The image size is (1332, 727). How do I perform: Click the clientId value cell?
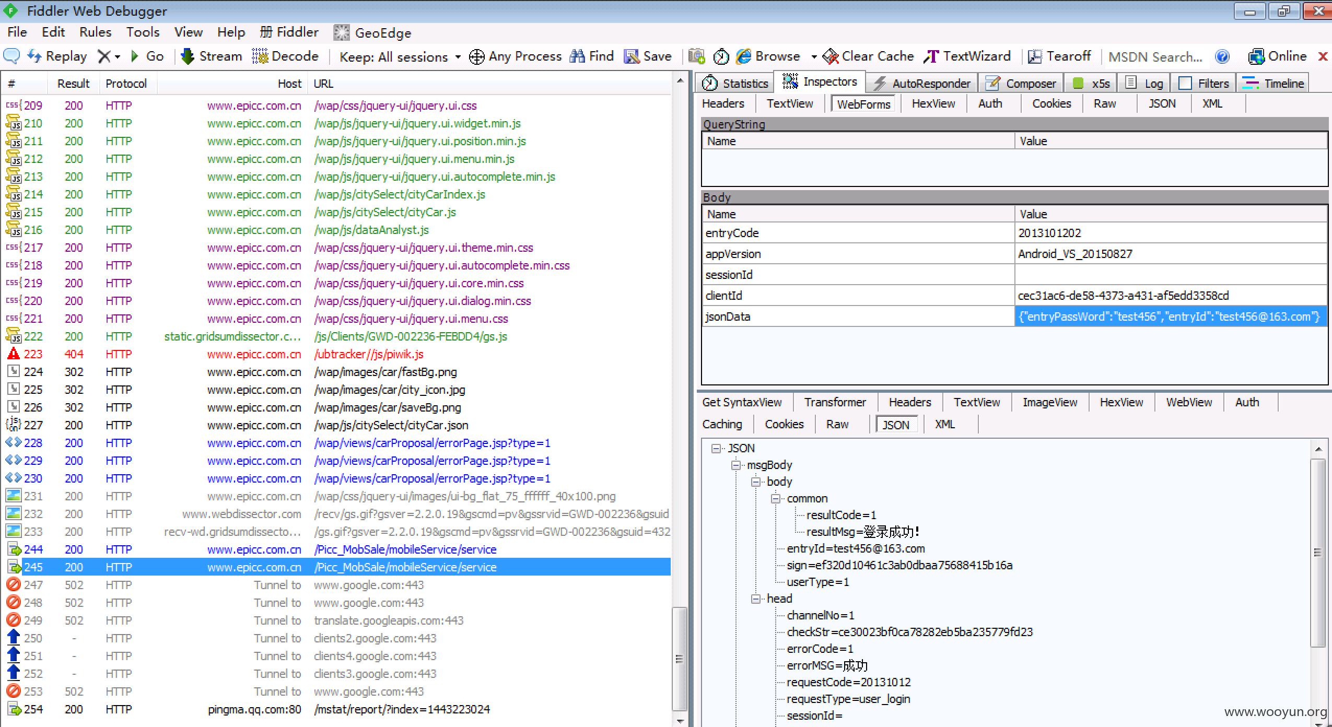1170,296
